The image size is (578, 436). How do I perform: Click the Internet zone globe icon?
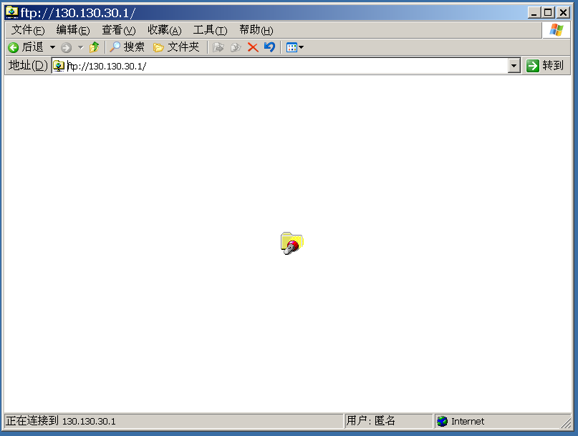[442, 421]
